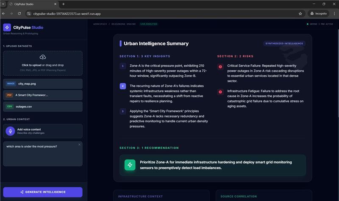
Task: Click the Zone-A critical pressure point insight text
Action: (168, 71)
